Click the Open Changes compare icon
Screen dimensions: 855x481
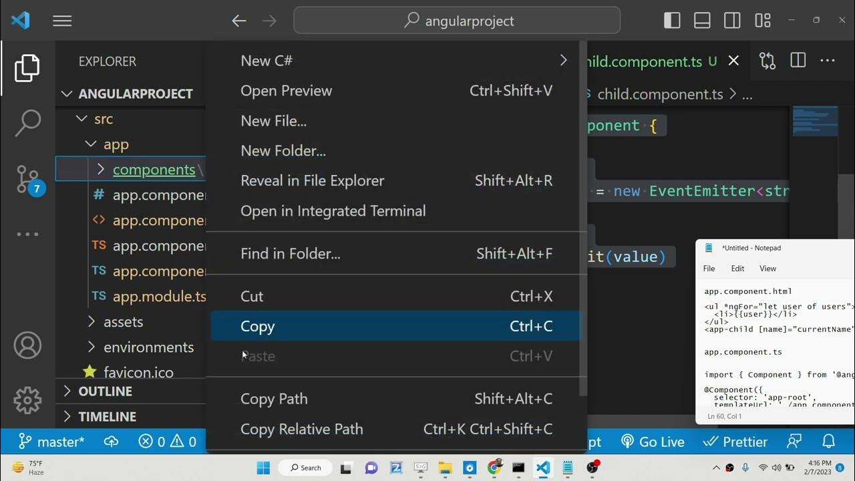pos(767,61)
